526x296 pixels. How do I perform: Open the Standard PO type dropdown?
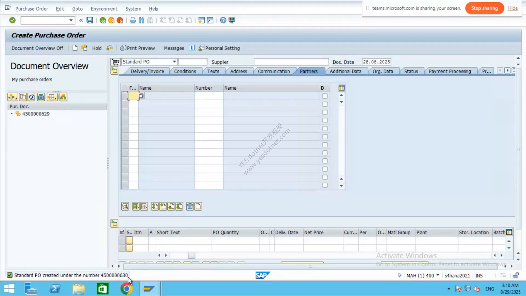point(174,62)
